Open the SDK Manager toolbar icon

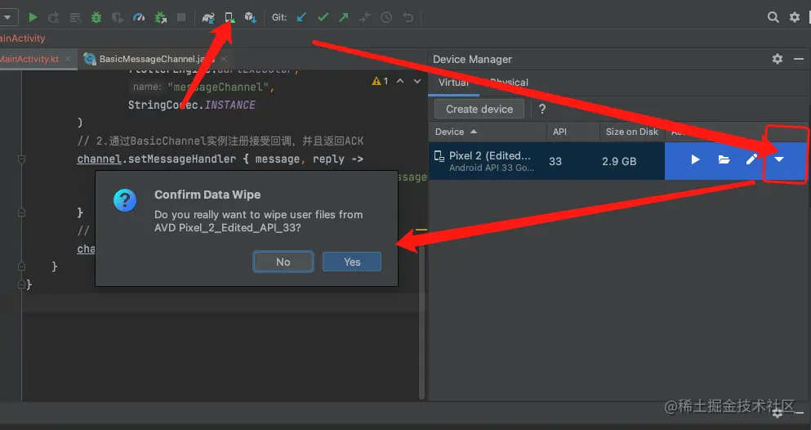click(251, 18)
